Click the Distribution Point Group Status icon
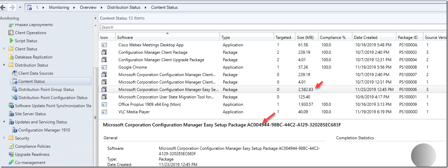 click(14, 90)
